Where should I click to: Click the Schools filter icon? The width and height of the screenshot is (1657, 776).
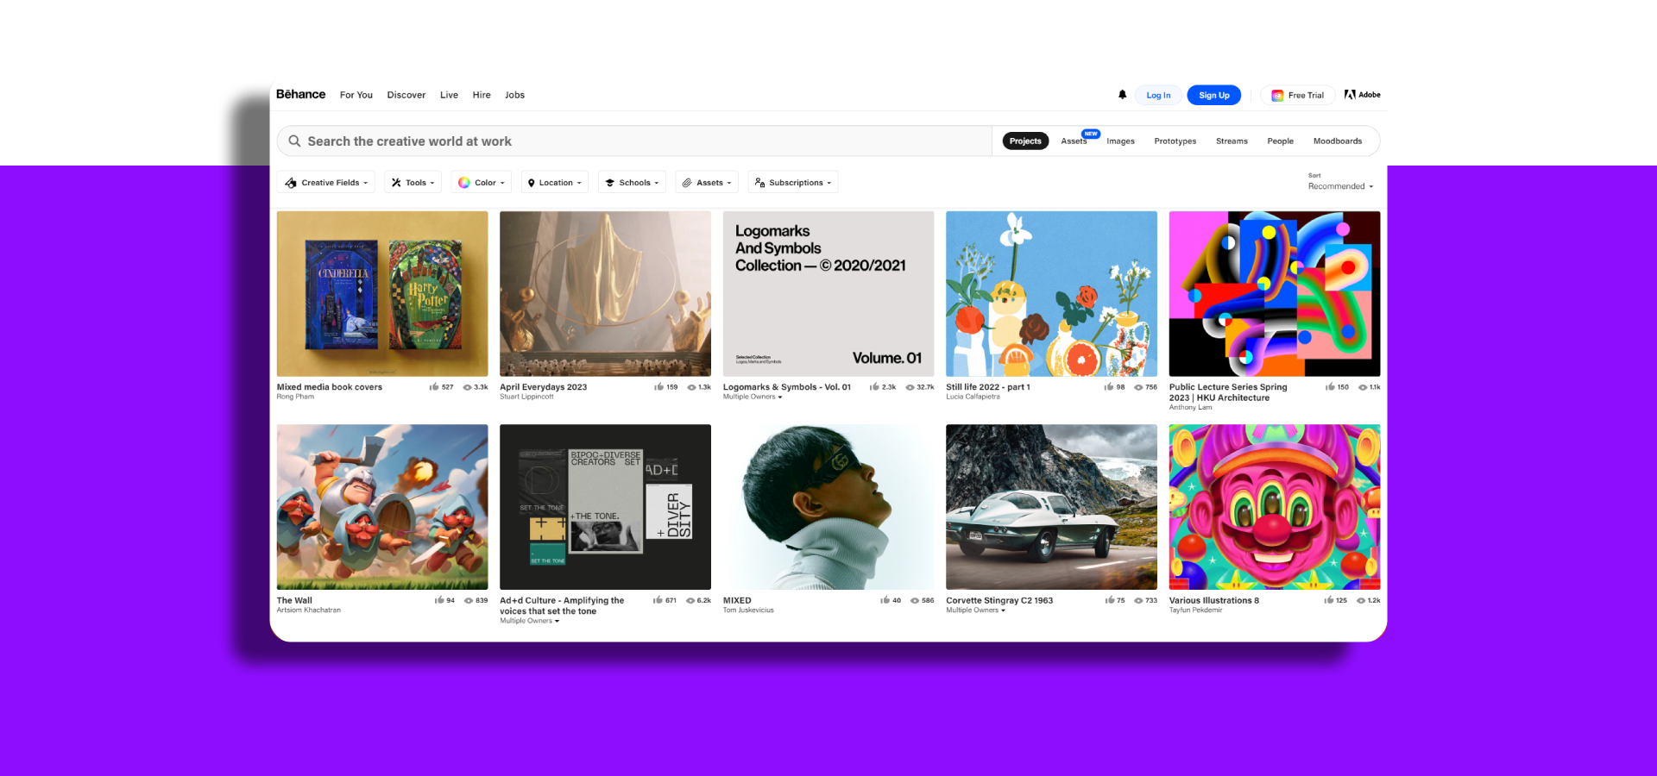point(611,182)
